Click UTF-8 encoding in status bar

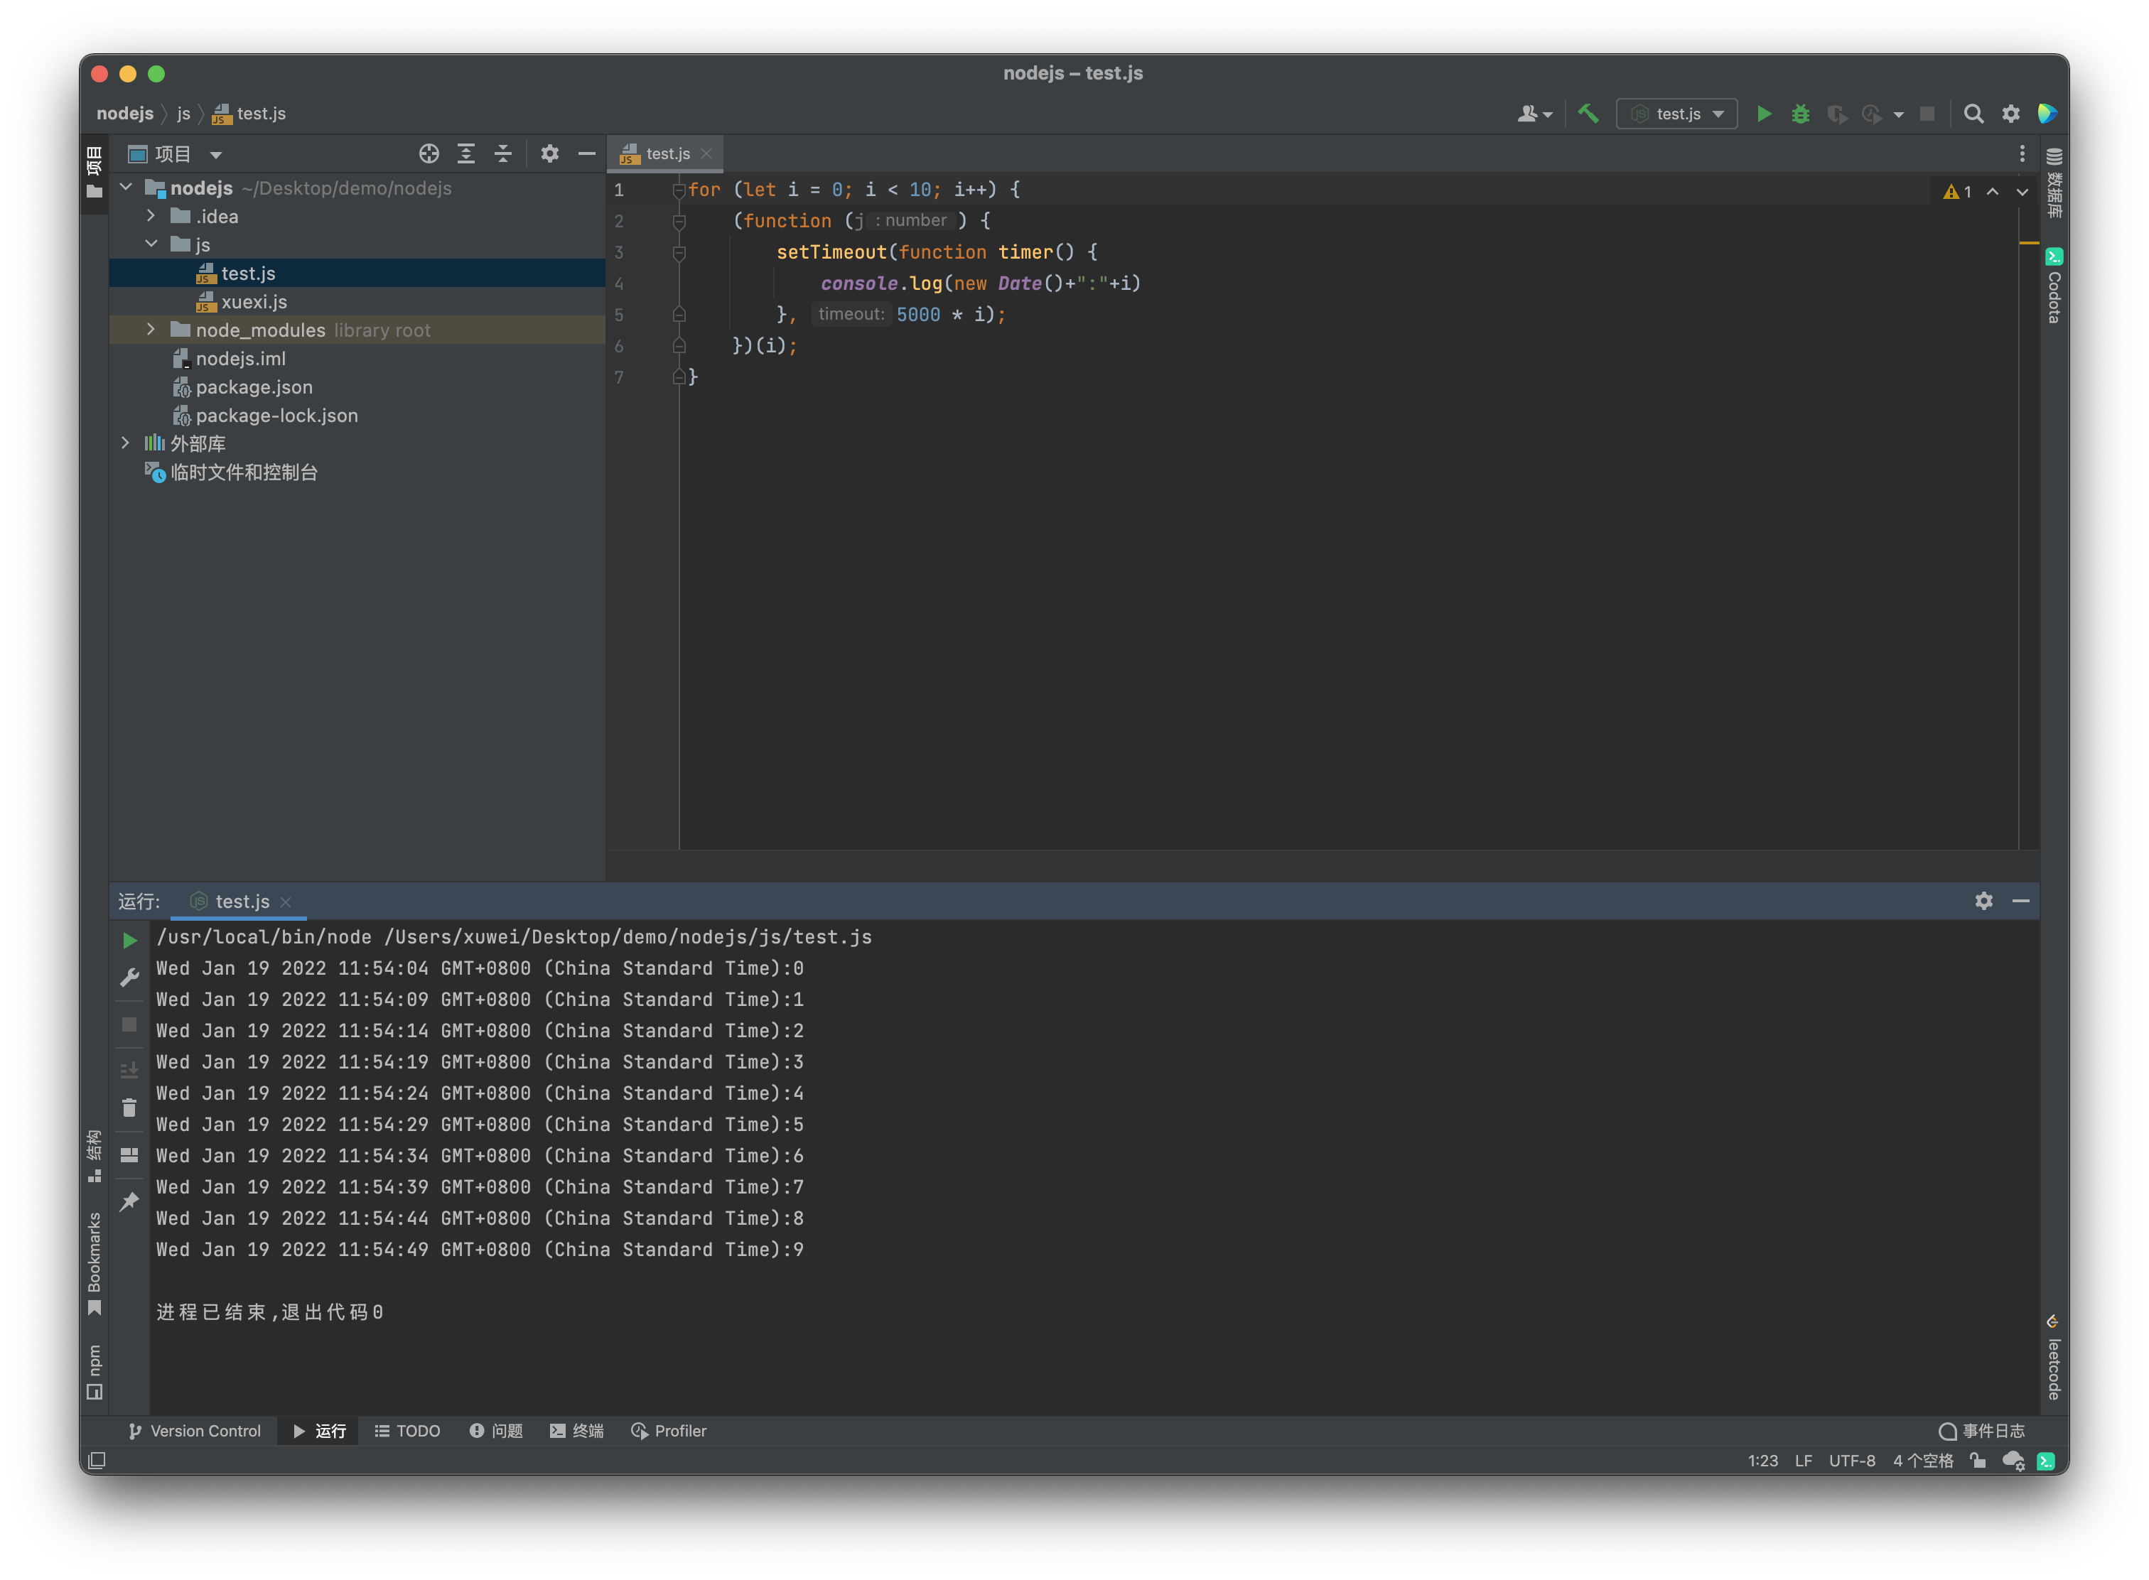point(1851,1461)
